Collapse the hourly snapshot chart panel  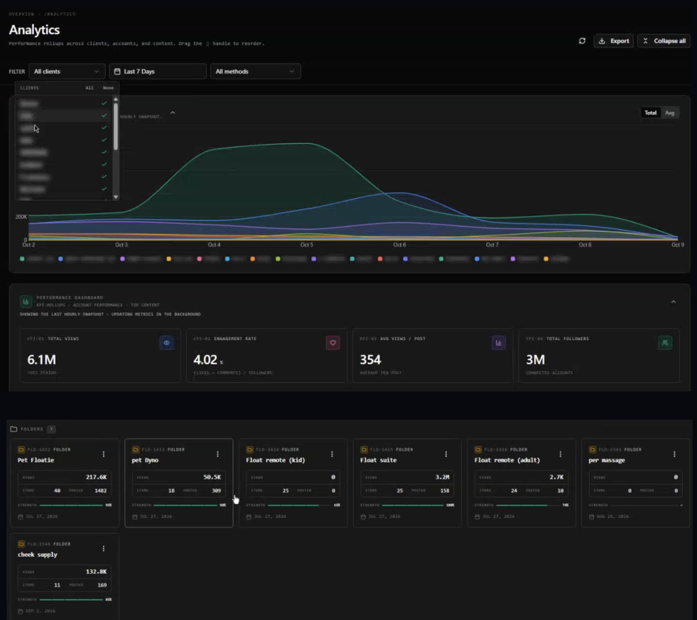[x=172, y=113]
